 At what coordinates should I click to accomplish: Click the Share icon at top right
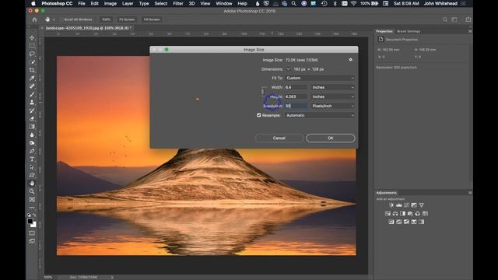coord(468,19)
